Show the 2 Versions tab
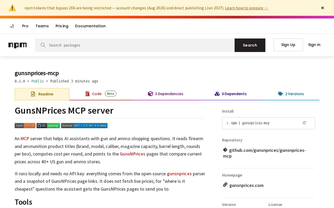Image resolution: width=334 pixels, height=208 pixels. coord(291,94)
